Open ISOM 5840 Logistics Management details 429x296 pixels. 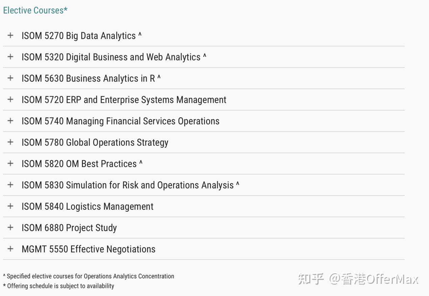point(87,206)
